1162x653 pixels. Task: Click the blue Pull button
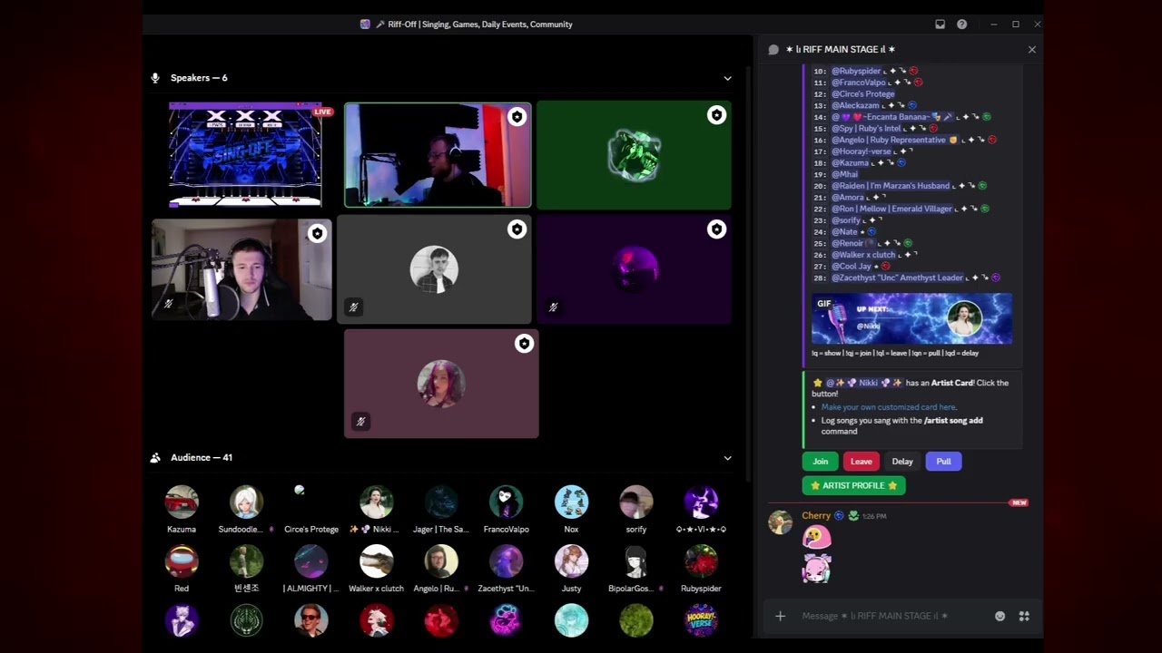tap(943, 462)
